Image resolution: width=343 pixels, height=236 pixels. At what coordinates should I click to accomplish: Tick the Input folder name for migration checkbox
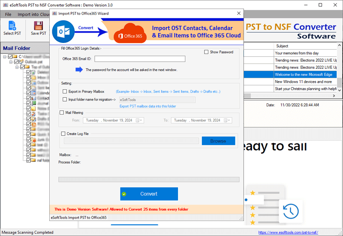(x=65, y=99)
